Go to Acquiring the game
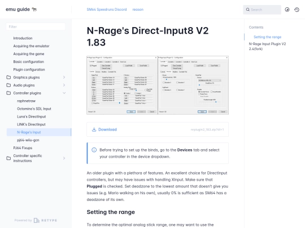 29,53
